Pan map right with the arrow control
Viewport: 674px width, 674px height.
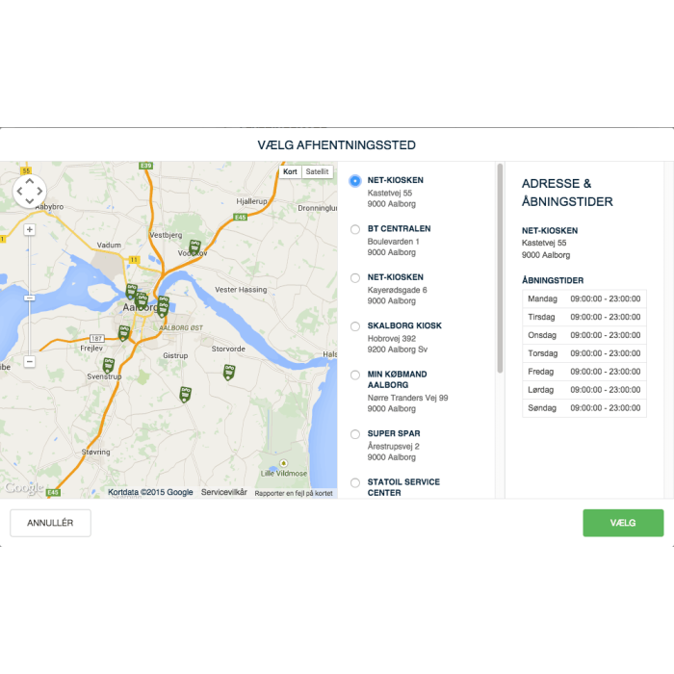(39, 192)
